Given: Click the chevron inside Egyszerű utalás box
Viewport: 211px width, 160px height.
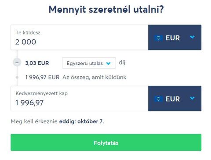Looking at the screenshot, I should pyautogui.click(x=108, y=64).
